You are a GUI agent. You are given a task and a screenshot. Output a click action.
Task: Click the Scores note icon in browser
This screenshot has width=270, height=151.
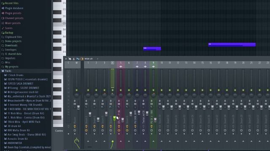pyautogui.click(x=3, y=28)
